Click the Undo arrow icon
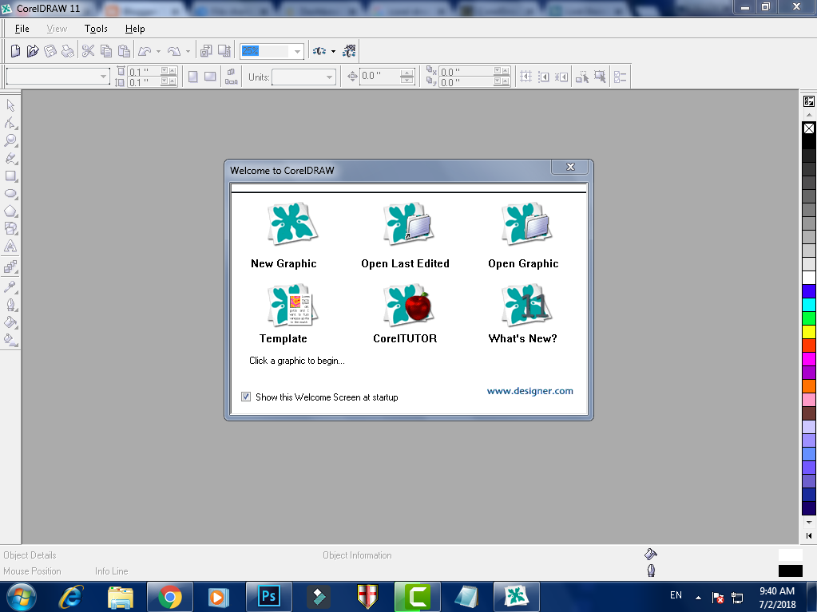This screenshot has height=612, width=817. [145, 50]
